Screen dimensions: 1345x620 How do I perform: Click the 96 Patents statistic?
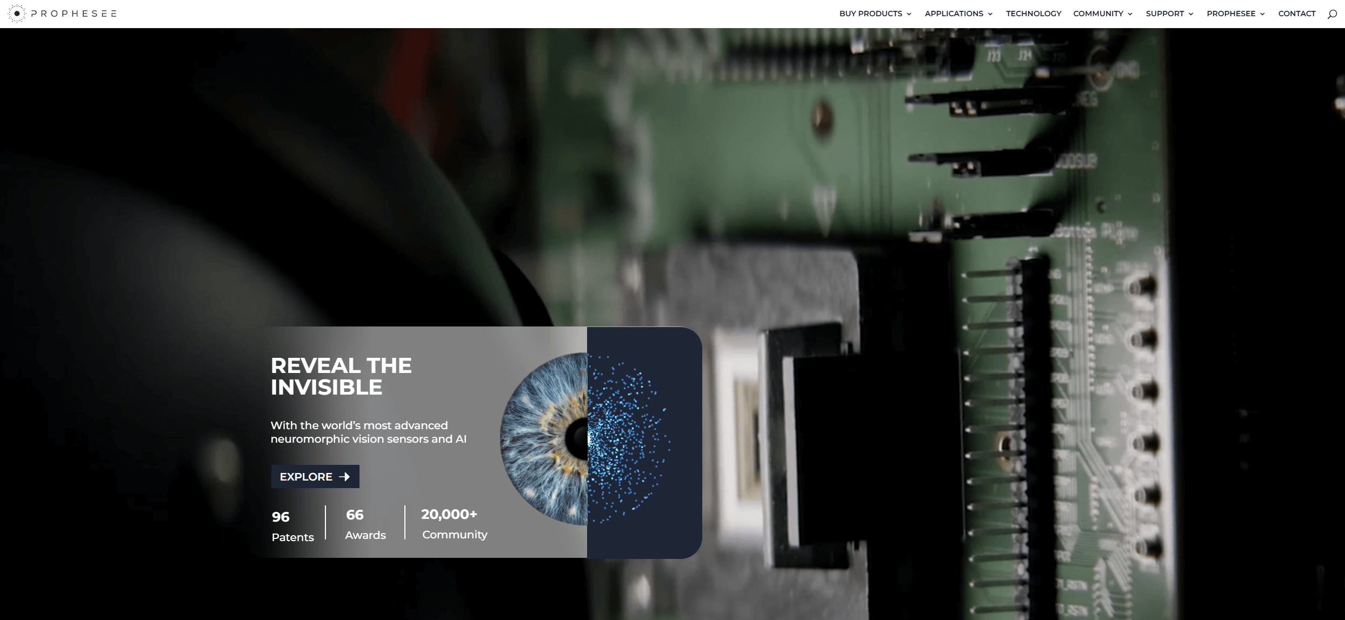click(x=291, y=524)
